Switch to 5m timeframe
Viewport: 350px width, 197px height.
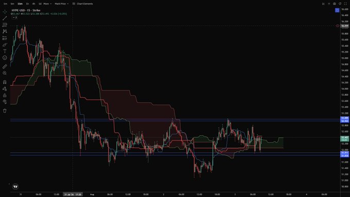click(12, 4)
